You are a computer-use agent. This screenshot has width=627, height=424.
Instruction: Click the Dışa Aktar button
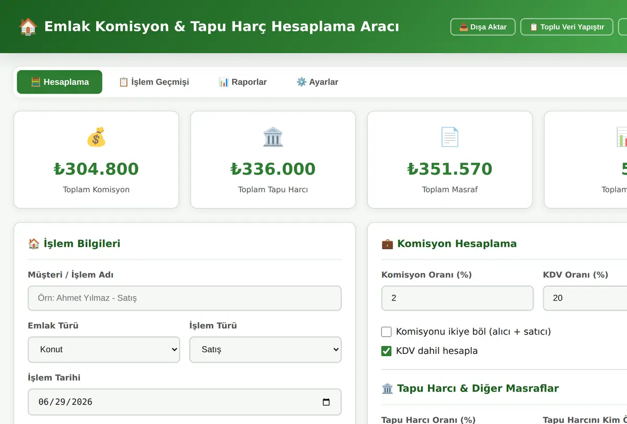483,27
